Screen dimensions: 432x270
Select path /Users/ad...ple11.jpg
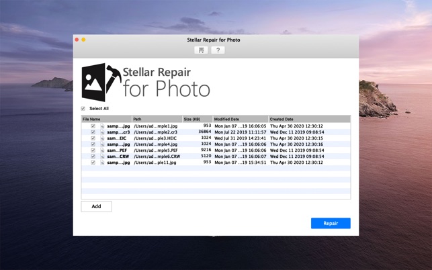click(x=155, y=163)
